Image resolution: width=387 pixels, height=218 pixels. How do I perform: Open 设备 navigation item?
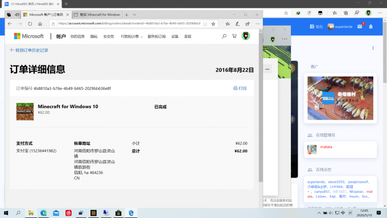pyautogui.click(x=175, y=36)
